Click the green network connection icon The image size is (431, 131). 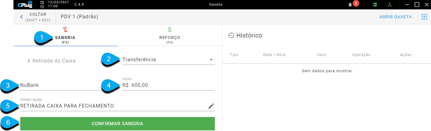coord(389,5)
